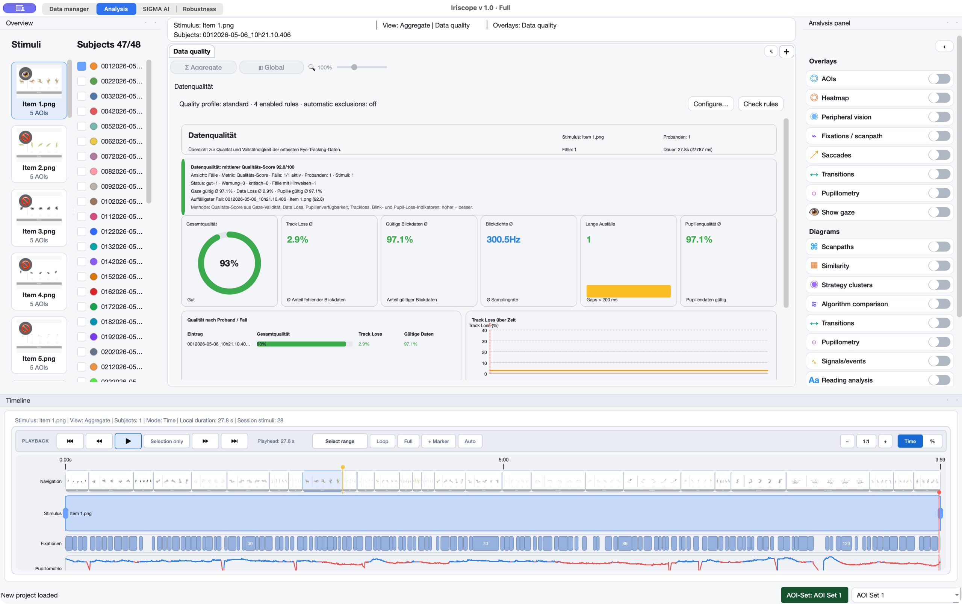The height and width of the screenshot is (604, 962).
Task: Skip to end of playback
Action: [x=234, y=441]
